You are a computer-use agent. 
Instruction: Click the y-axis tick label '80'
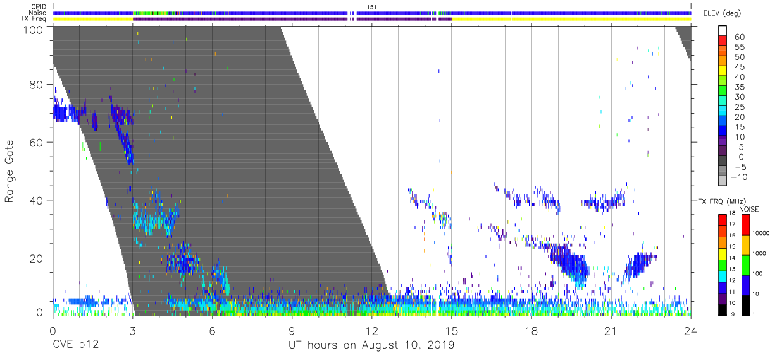pos(36,85)
